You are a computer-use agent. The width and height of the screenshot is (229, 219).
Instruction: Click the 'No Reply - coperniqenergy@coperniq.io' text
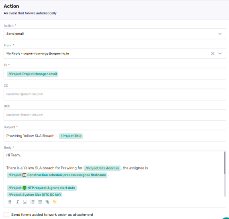(38, 54)
